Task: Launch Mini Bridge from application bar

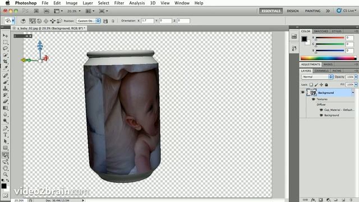Action: click(46, 11)
